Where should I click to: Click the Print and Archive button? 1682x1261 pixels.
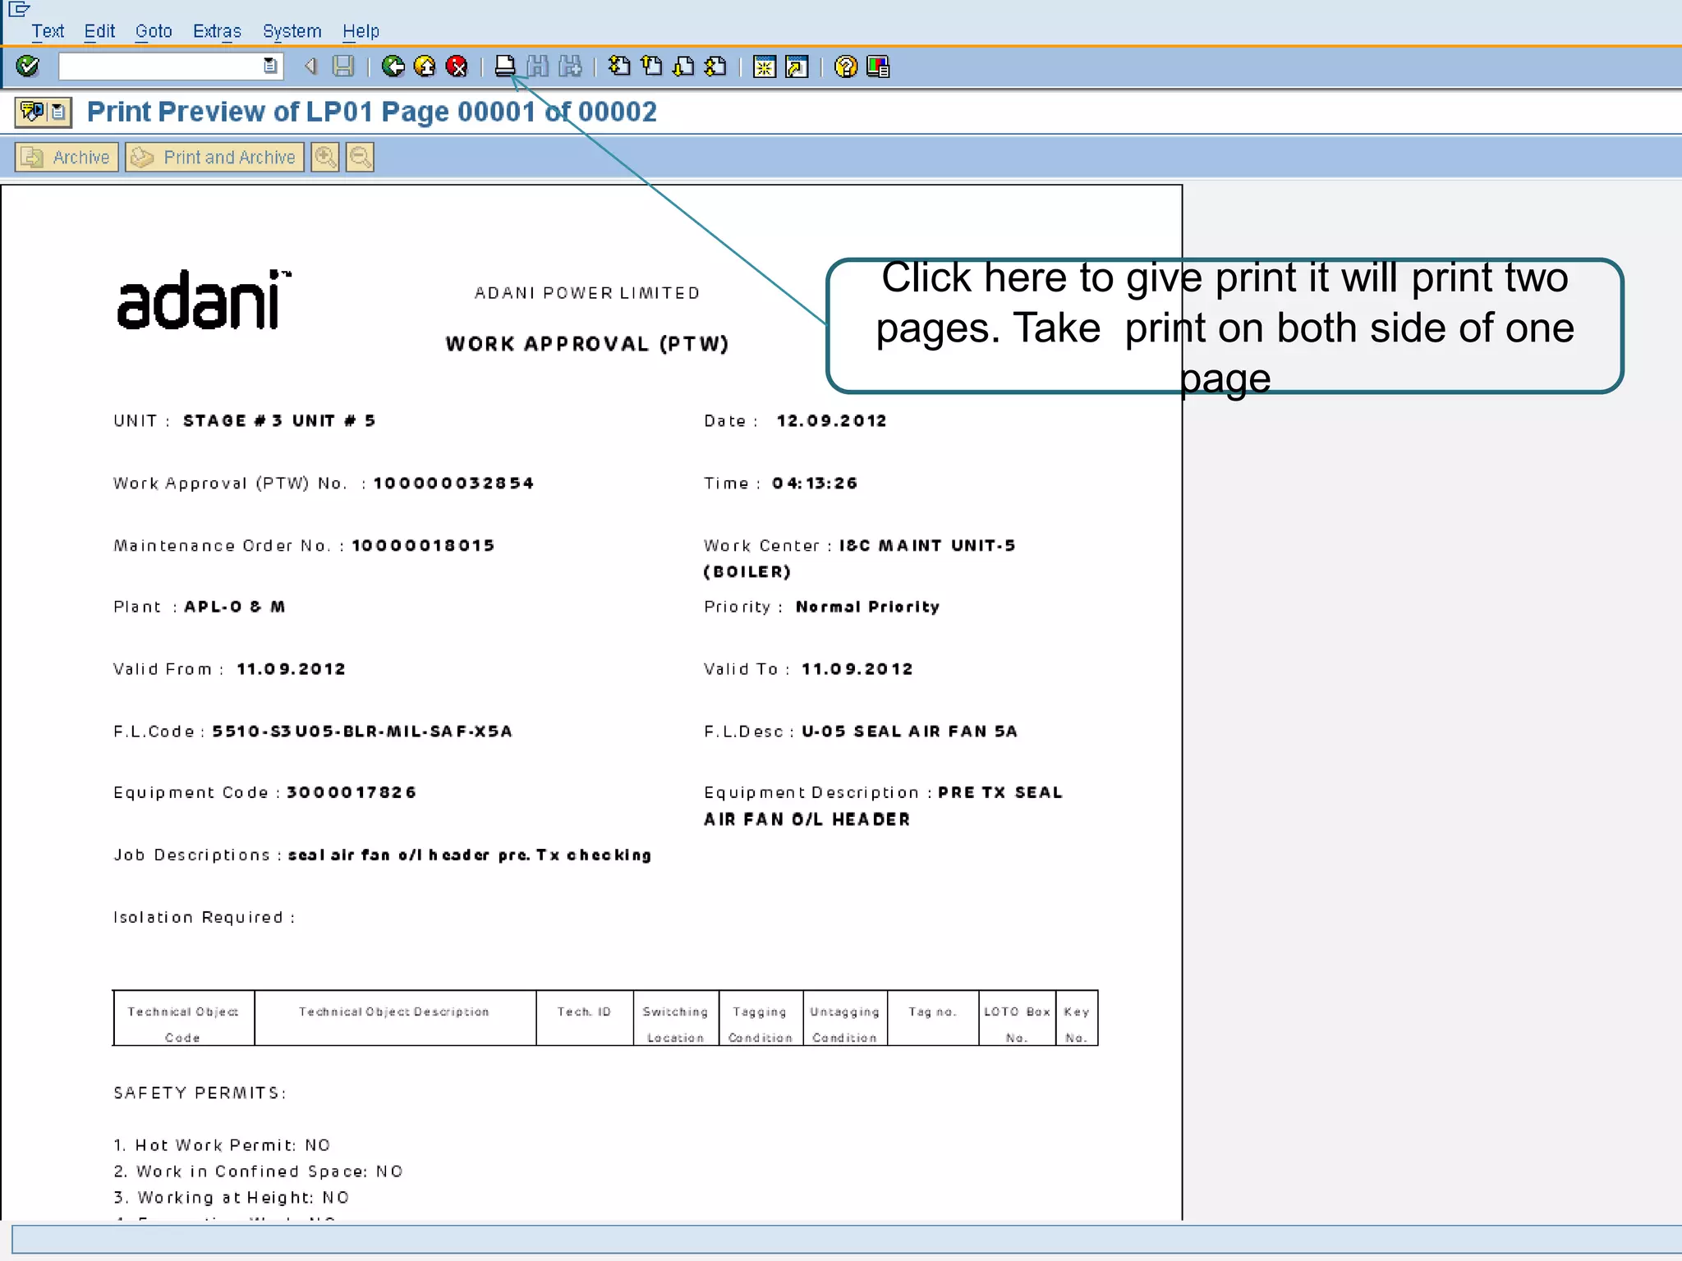click(x=214, y=157)
